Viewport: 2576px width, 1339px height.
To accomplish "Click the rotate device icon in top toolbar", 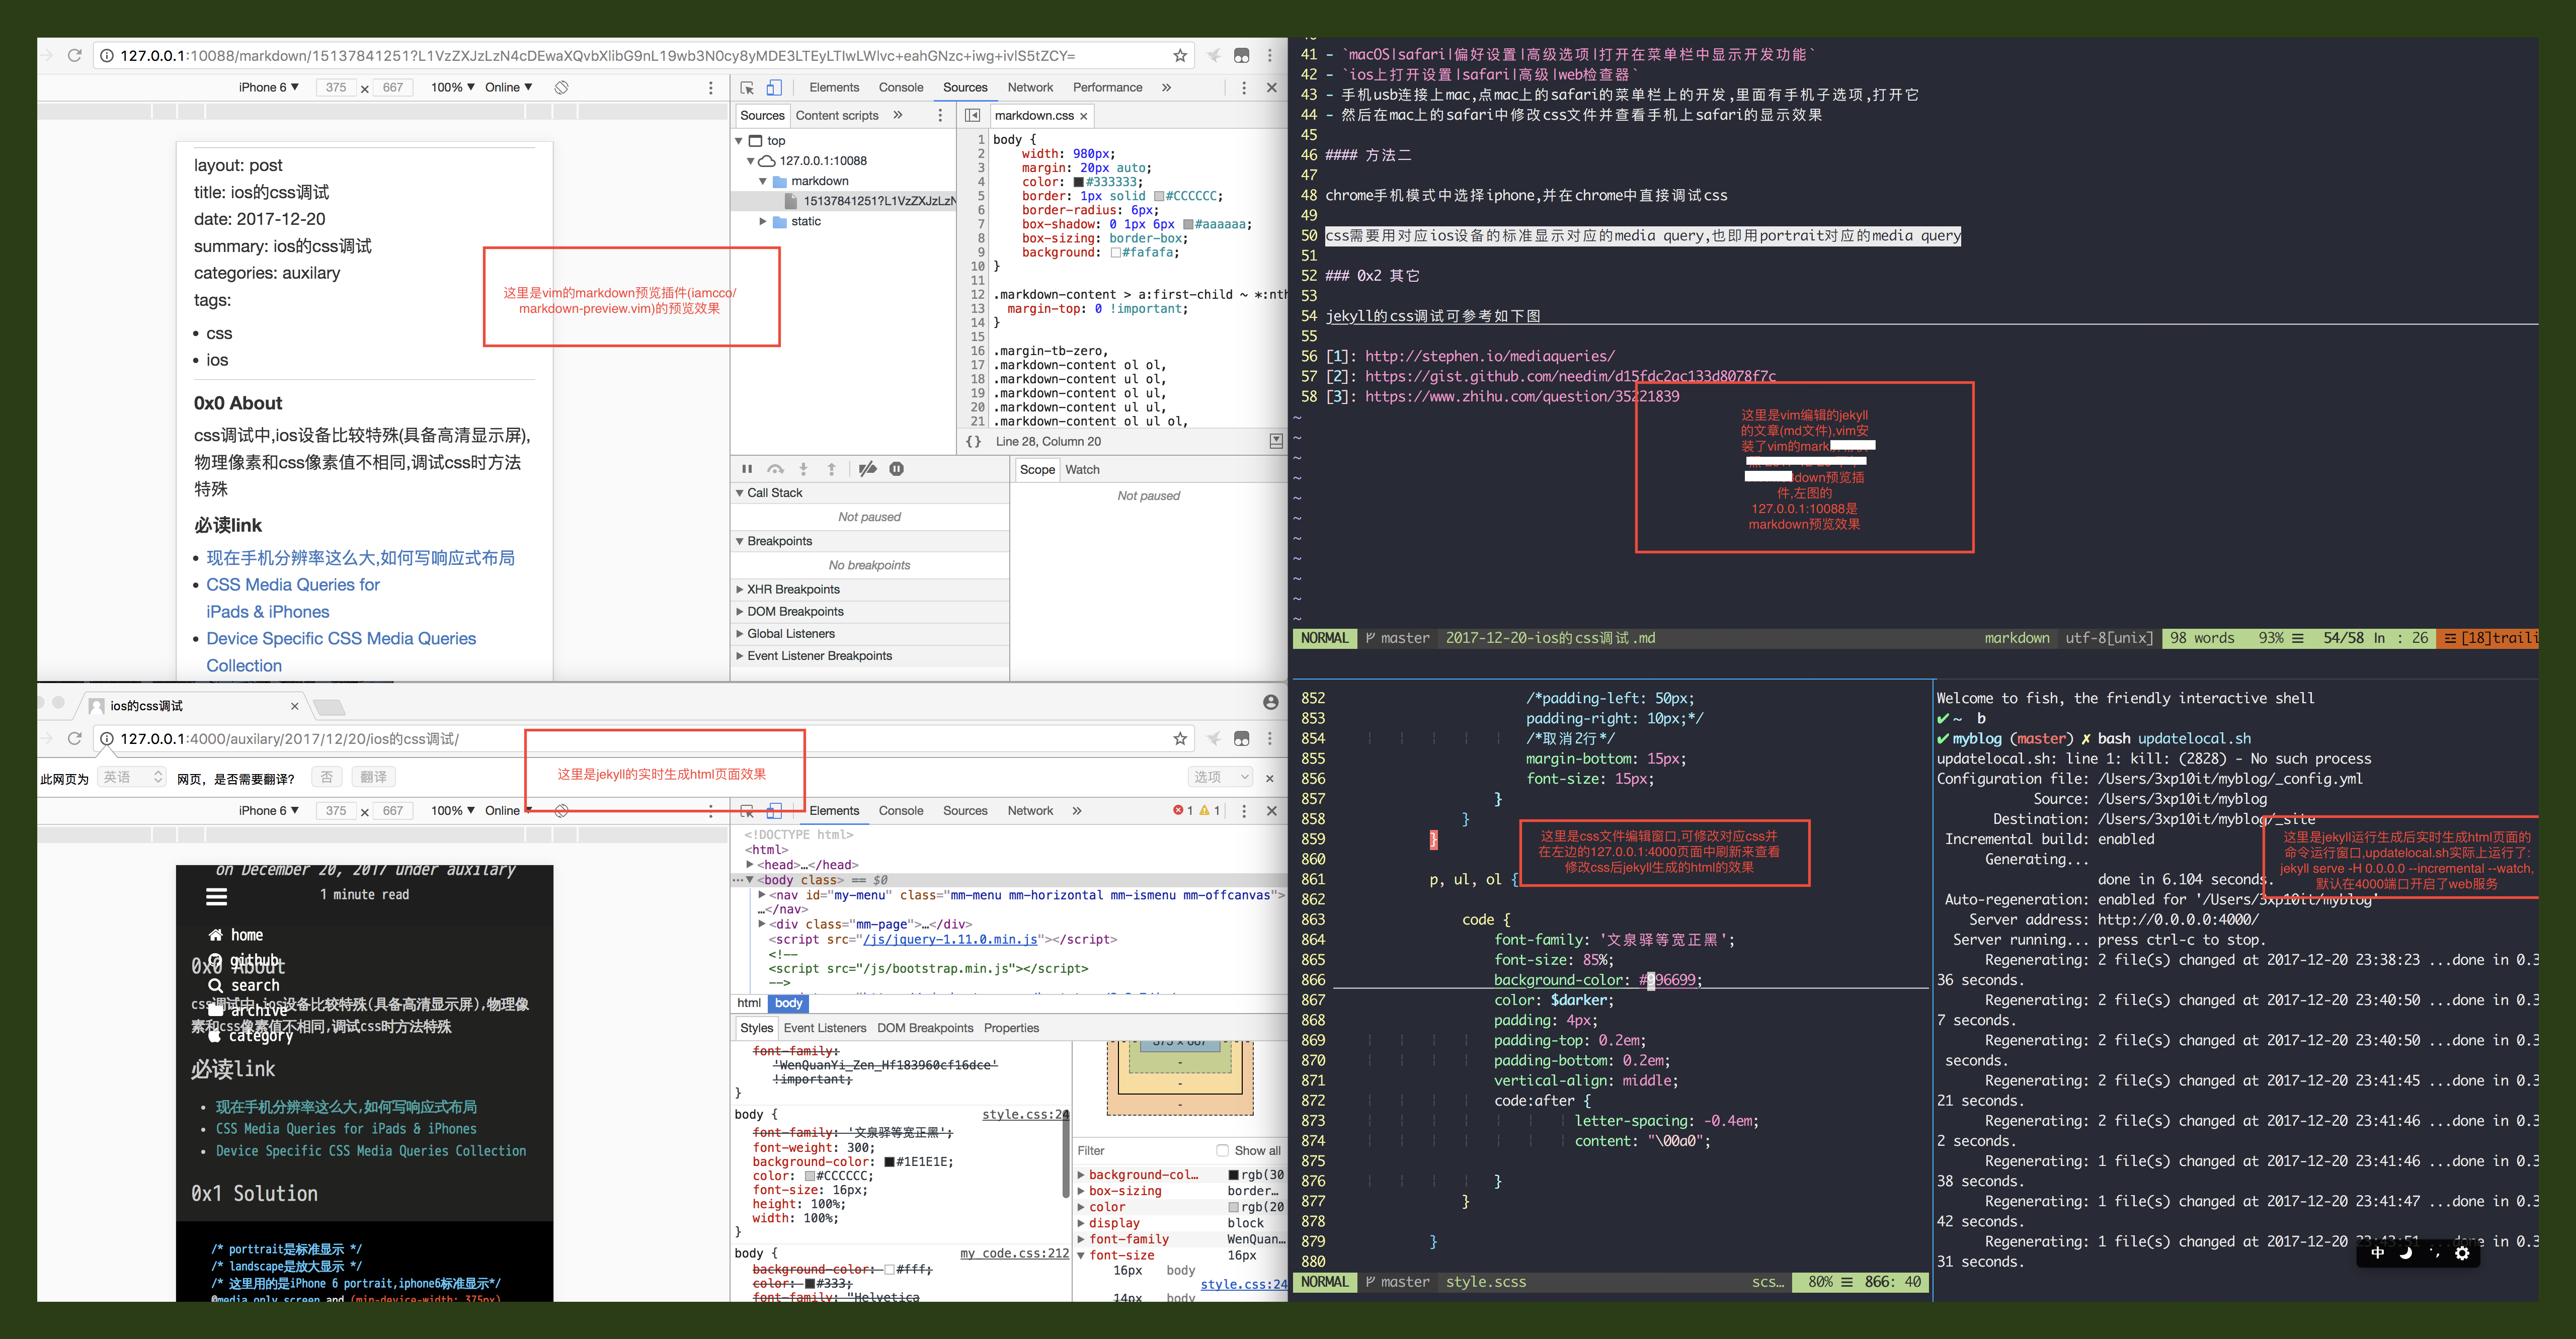I will [562, 88].
